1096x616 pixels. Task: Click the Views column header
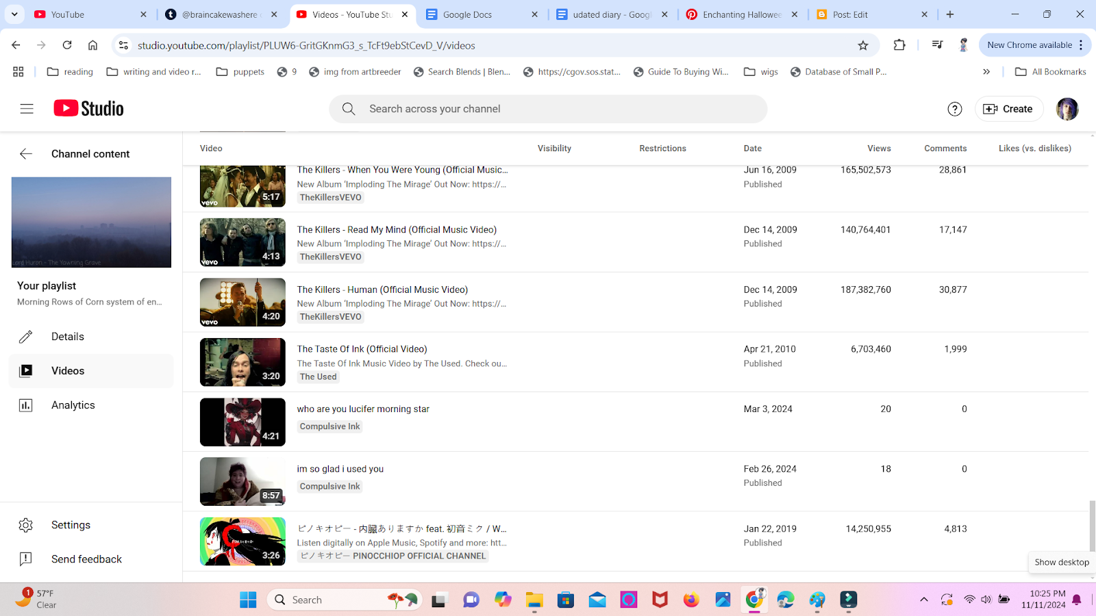point(879,149)
